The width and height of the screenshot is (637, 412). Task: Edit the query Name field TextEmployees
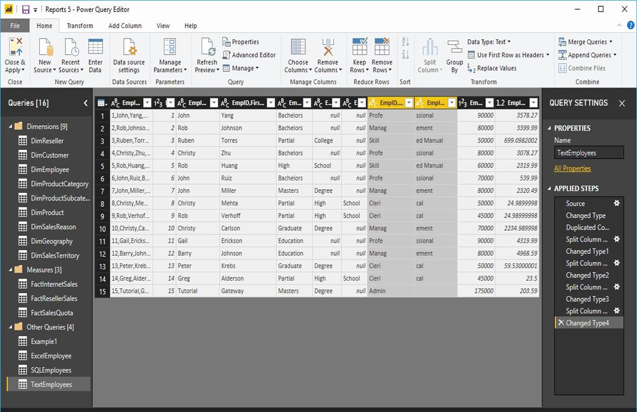pos(588,152)
